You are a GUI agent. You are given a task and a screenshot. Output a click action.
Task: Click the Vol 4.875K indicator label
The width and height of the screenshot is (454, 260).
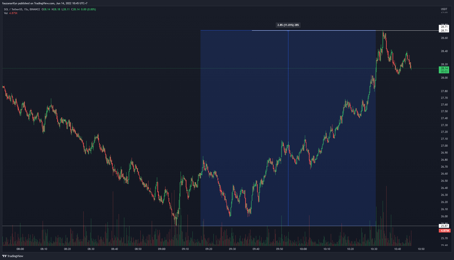[10, 13]
